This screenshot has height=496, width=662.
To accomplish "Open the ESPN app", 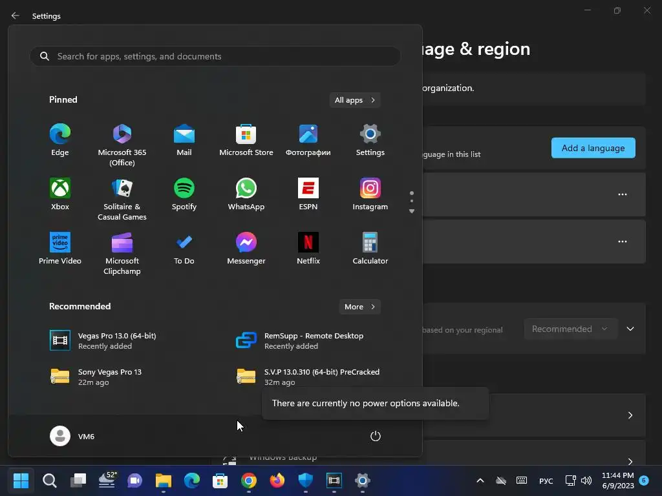I will 308,194.
